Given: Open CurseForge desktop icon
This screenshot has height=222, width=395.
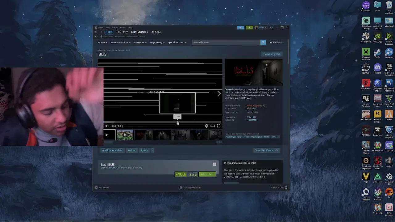Looking at the screenshot, I should (377, 131).
